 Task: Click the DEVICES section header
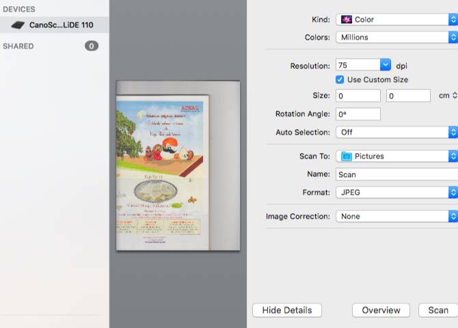[x=19, y=10]
